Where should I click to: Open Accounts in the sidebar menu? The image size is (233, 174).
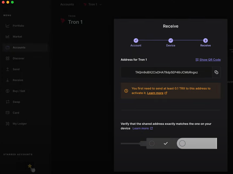[x=19, y=48]
